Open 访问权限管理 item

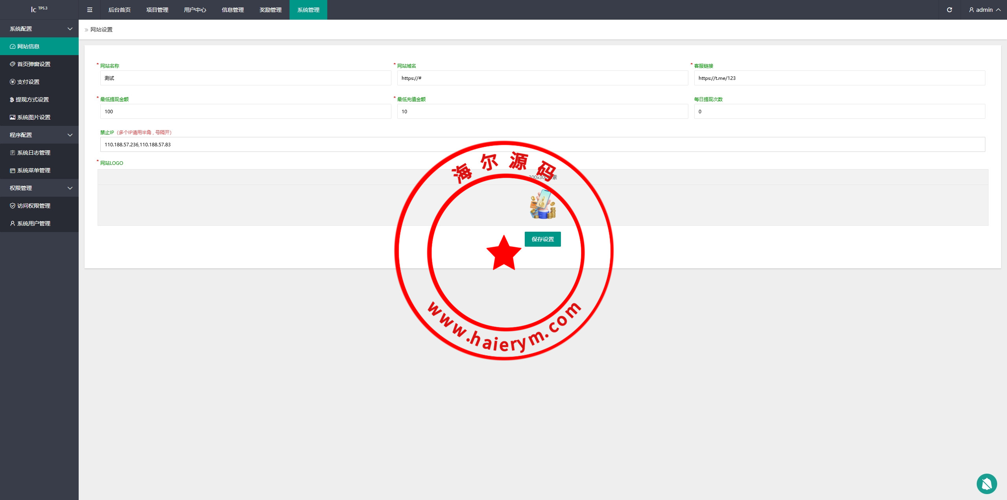(x=34, y=206)
